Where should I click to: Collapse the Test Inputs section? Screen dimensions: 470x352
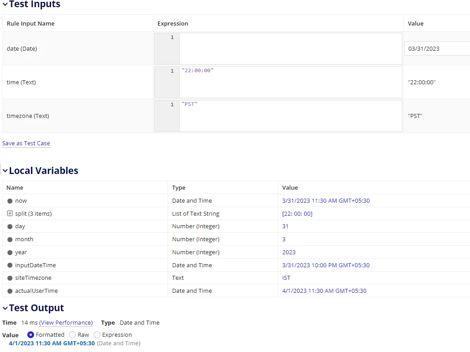coord(5,4)
